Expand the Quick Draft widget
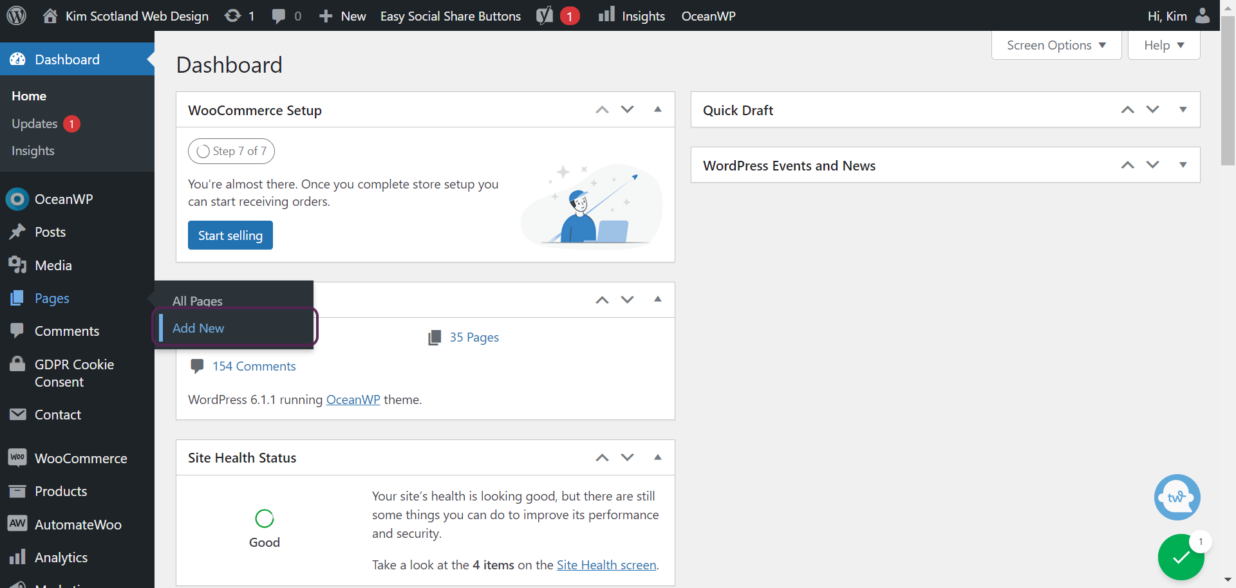Image resolution: width=1236 pixels, height=588 pixels. point(1183,109)
